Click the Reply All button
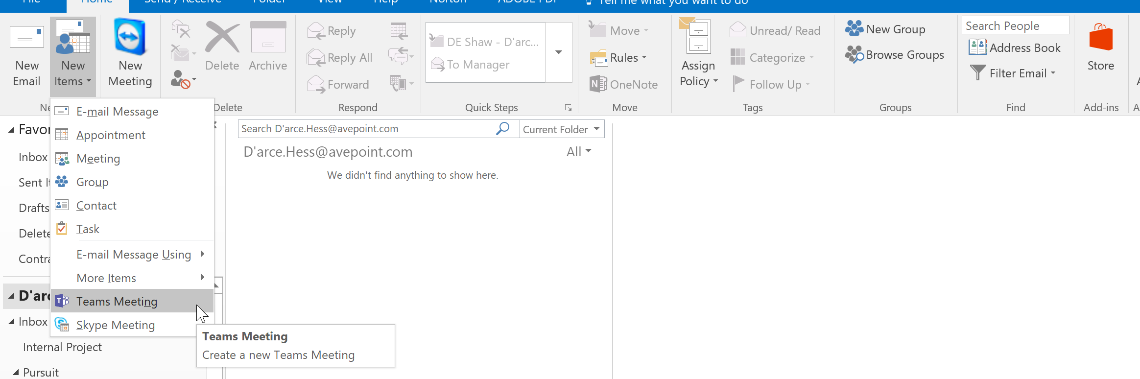This screenshot has height=379, width=1140. [339, 58]
